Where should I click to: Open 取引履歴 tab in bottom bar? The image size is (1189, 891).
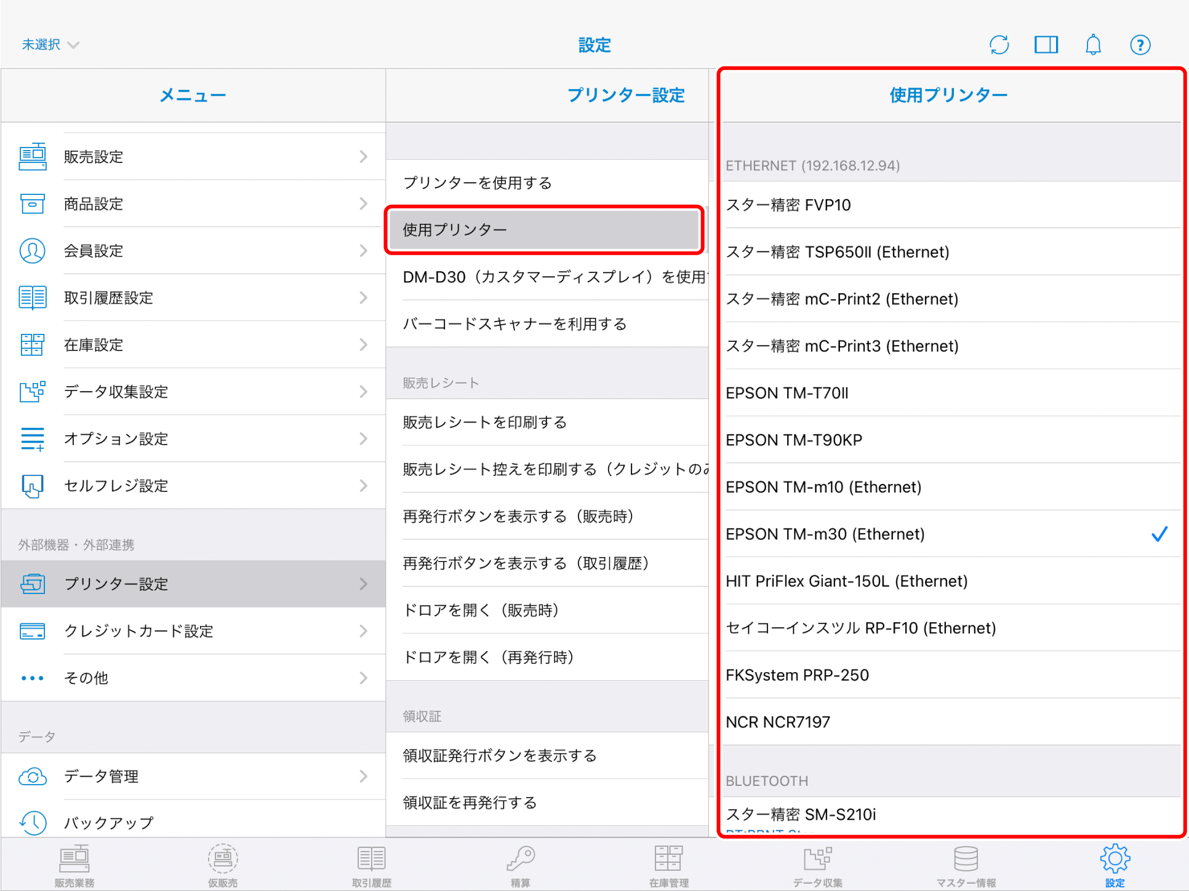point(372,866)
